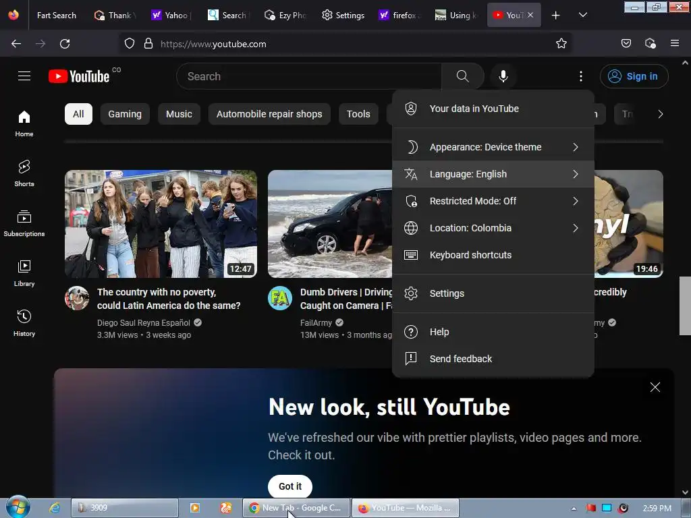The image size is (691, 518).
Task: Show hidden system tray icons
Action: coord(574,509)
